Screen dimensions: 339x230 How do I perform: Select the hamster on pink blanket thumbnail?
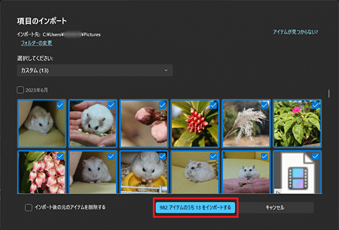(246, 172)
